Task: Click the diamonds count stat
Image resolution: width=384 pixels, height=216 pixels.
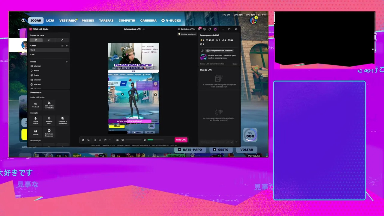Action: 202,40
